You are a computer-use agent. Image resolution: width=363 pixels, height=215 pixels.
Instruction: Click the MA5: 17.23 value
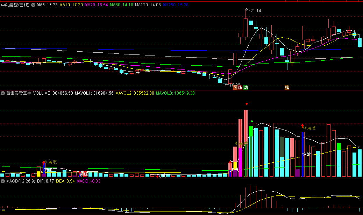47,5
